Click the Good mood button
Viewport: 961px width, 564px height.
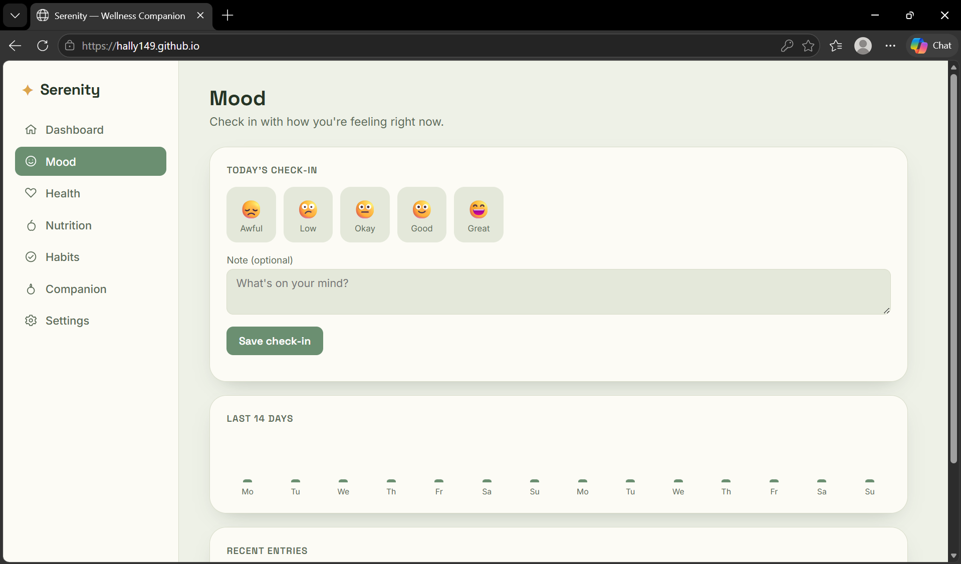point(422,215)
